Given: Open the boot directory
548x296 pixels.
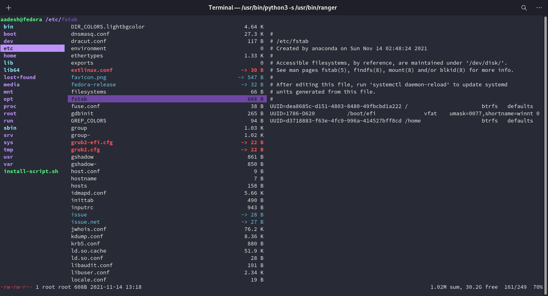Looking at the screenshot, I should (x=10, y=34).
